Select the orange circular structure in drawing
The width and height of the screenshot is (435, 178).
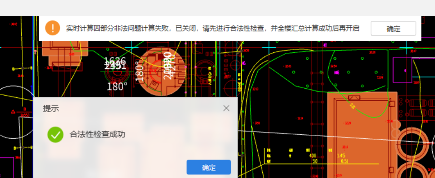tap(162, 71)
